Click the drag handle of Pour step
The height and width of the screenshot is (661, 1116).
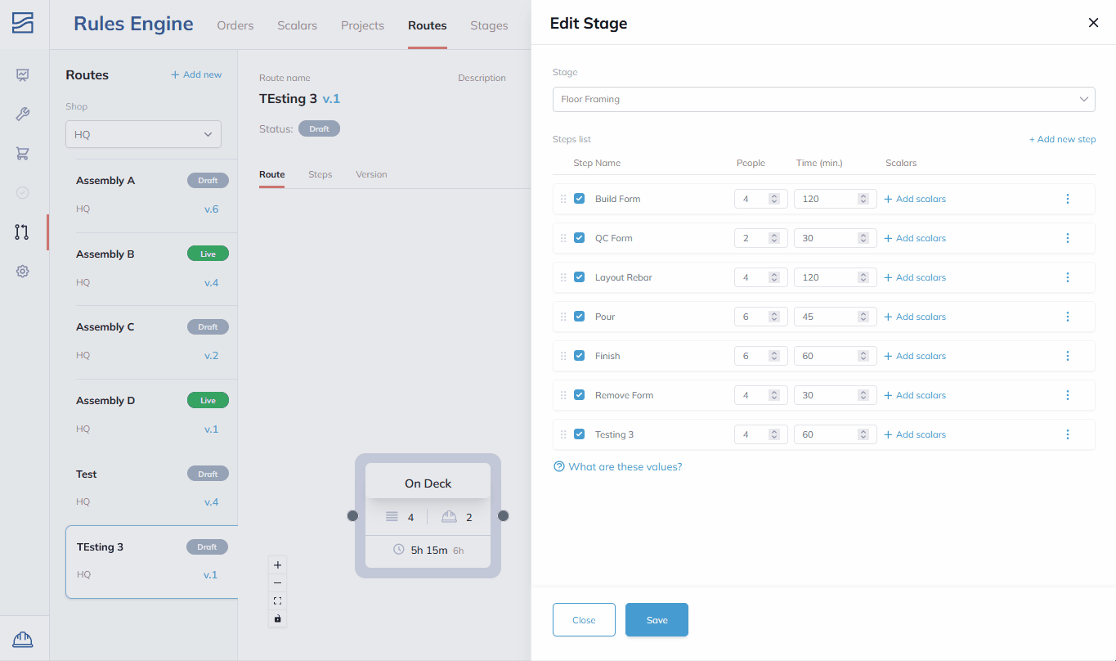coord(563,317)
